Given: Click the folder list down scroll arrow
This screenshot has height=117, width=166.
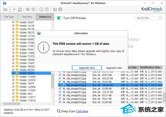Looking at the screenshot, I should tap(52, 101).
